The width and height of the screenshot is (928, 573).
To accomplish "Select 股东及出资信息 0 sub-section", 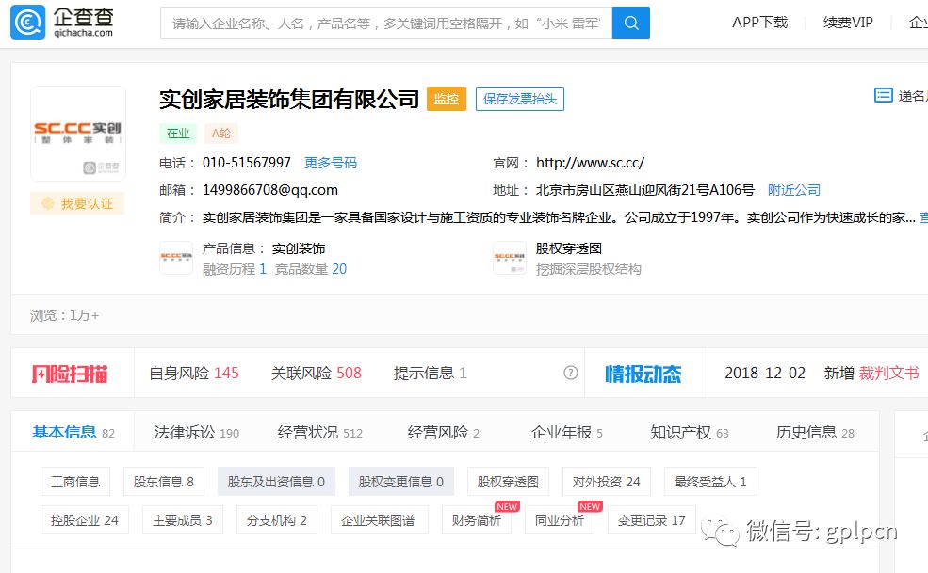I will 276,482.
